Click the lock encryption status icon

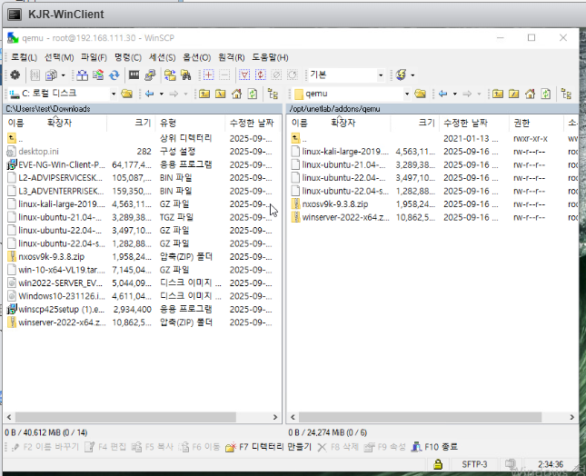click(x=438, y=464)
